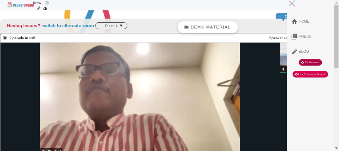339x151 pixels.
Task: Click the Having issues? text
Action: [24, 26]
